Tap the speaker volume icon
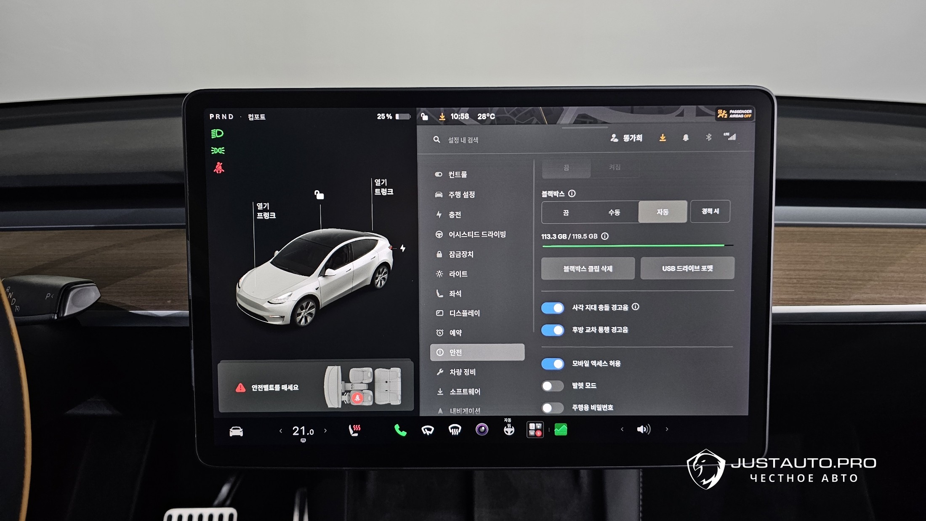 (644, 429)
